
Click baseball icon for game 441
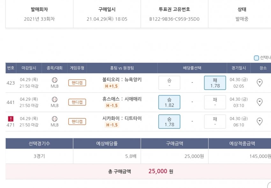(x=55, y=99)
